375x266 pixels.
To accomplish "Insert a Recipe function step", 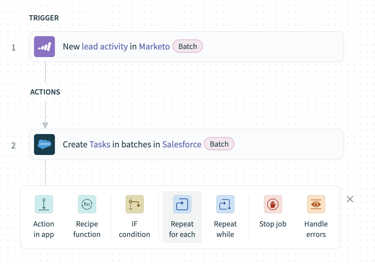I will point(87,217).
